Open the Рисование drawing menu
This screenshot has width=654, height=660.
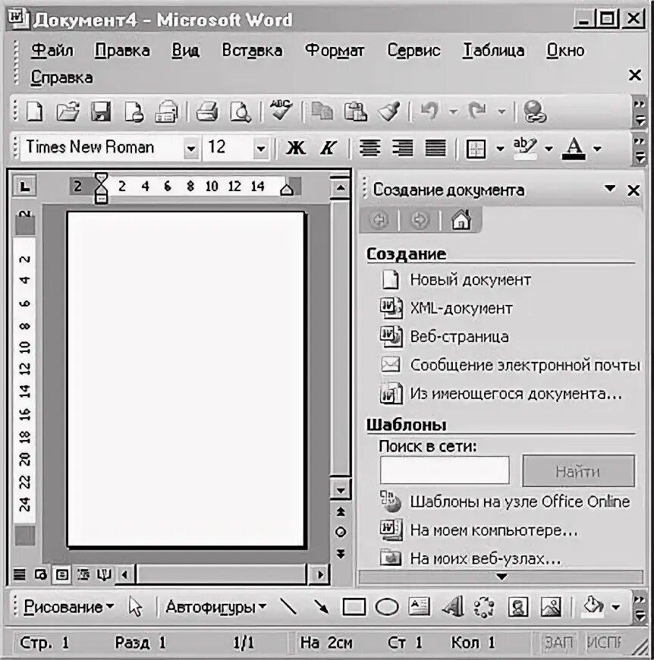[x=68, y=607]
